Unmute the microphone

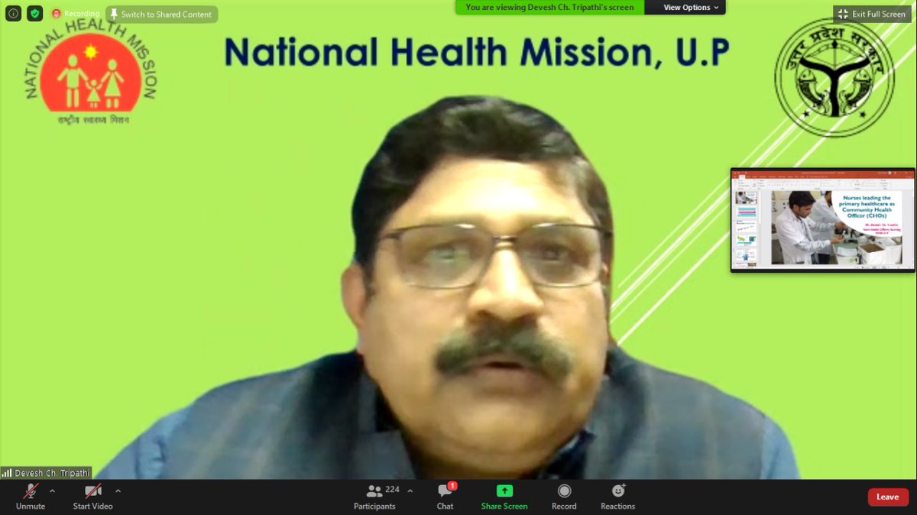click(31, 497)
